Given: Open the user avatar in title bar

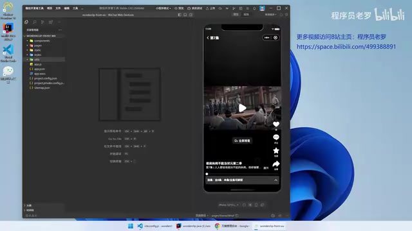Looking at the screenshot, I should click(262, 8).
